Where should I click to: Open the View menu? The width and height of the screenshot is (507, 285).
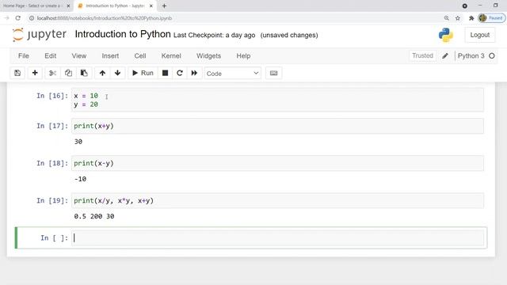tap(79, 56)
